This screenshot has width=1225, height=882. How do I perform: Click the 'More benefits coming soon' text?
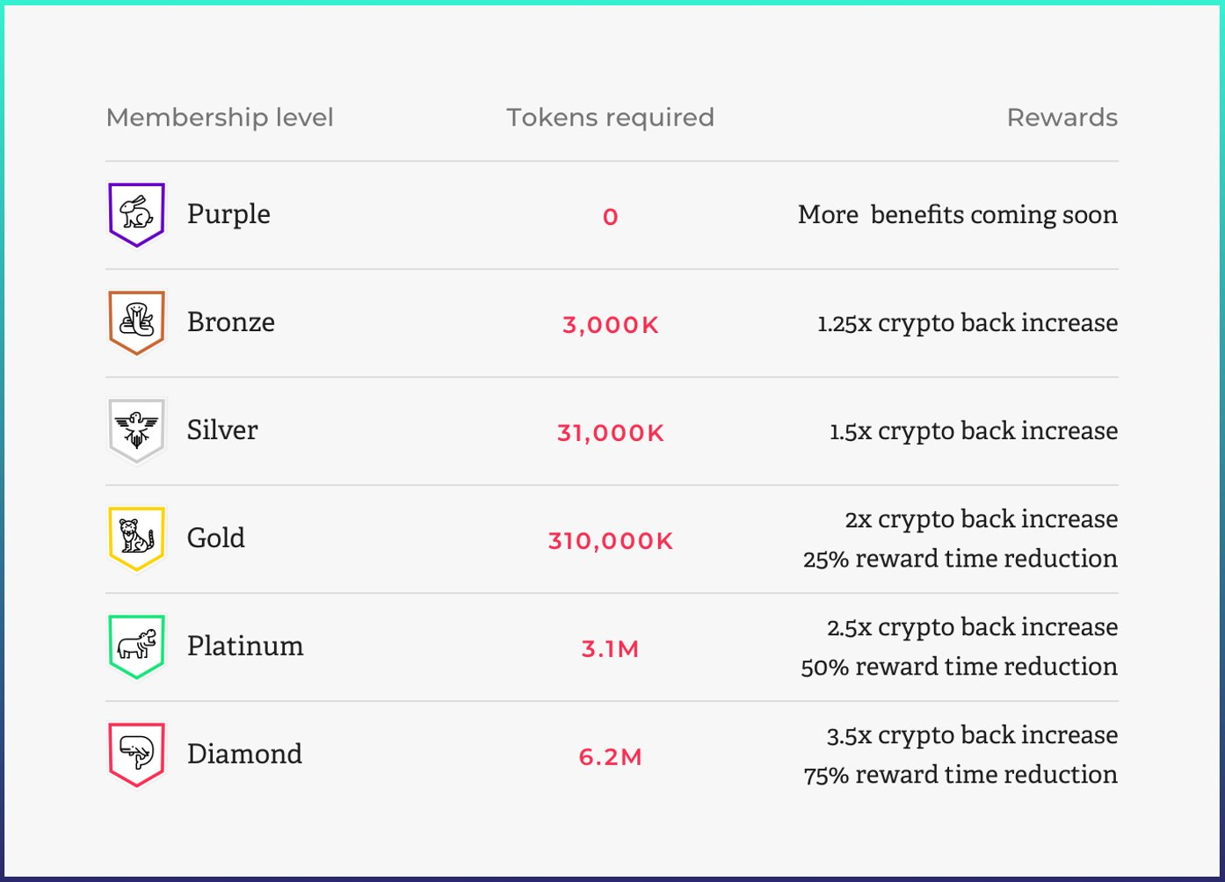(958, 215)
